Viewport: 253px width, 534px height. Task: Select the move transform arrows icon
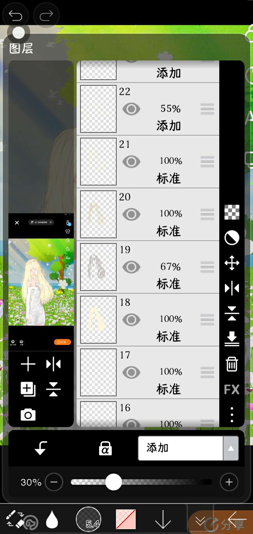[x=232, y=263]
